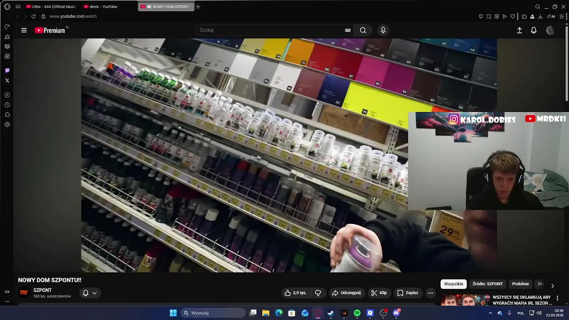569x320 pixels.
Task: Open the tab search magnifier in title bar
Action: [537, 7]
